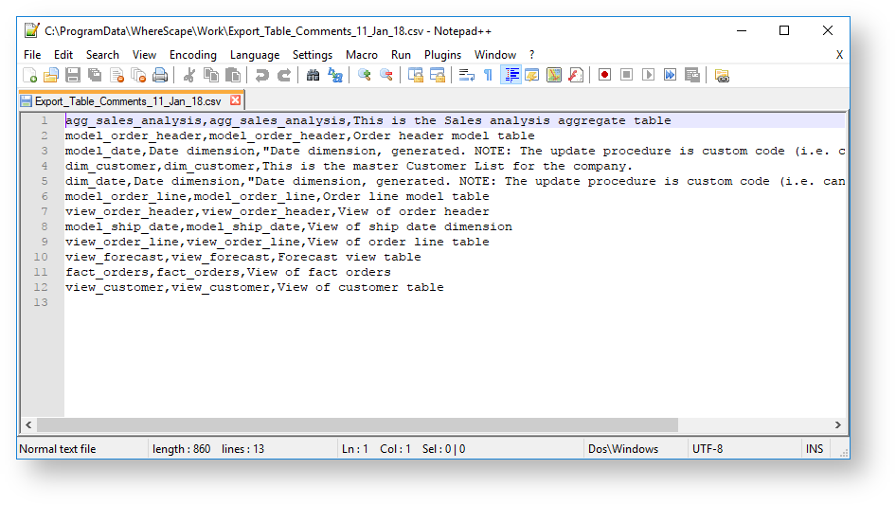
Task: Click the Close All documents icon
Action: 139,75
